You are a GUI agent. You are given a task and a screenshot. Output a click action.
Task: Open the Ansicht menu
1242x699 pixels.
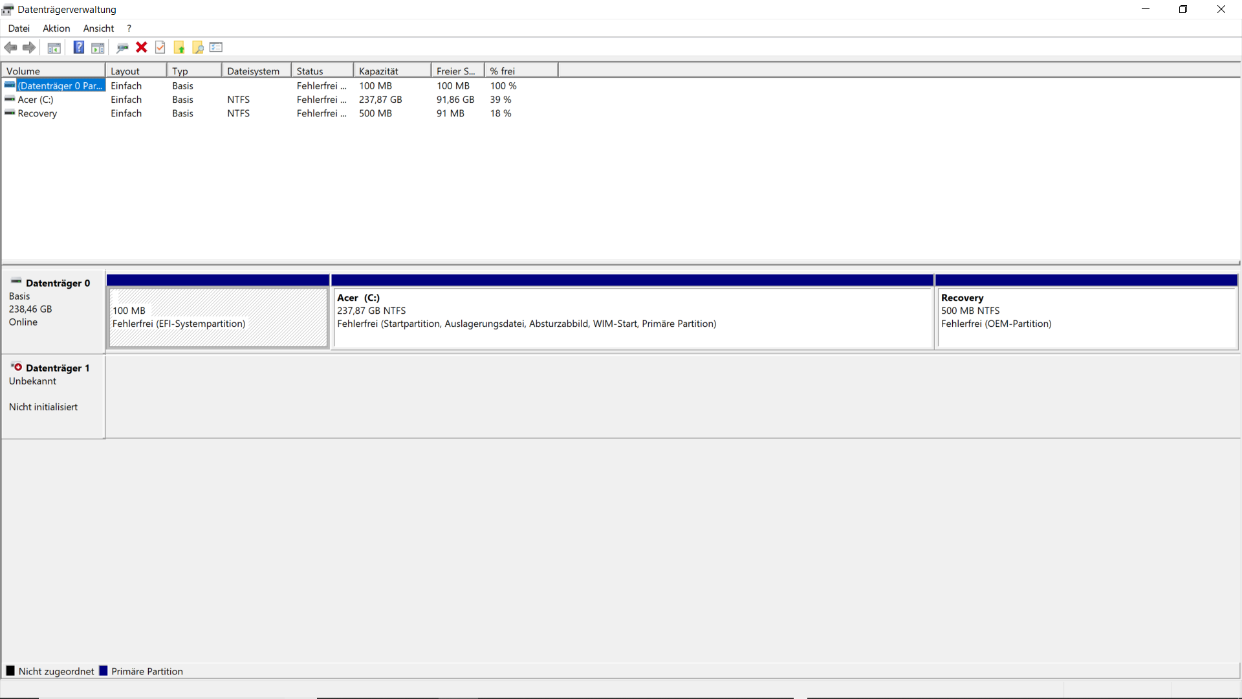98,28
